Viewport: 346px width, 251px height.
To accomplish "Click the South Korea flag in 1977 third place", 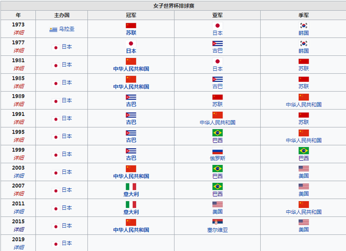I will 303,44.
